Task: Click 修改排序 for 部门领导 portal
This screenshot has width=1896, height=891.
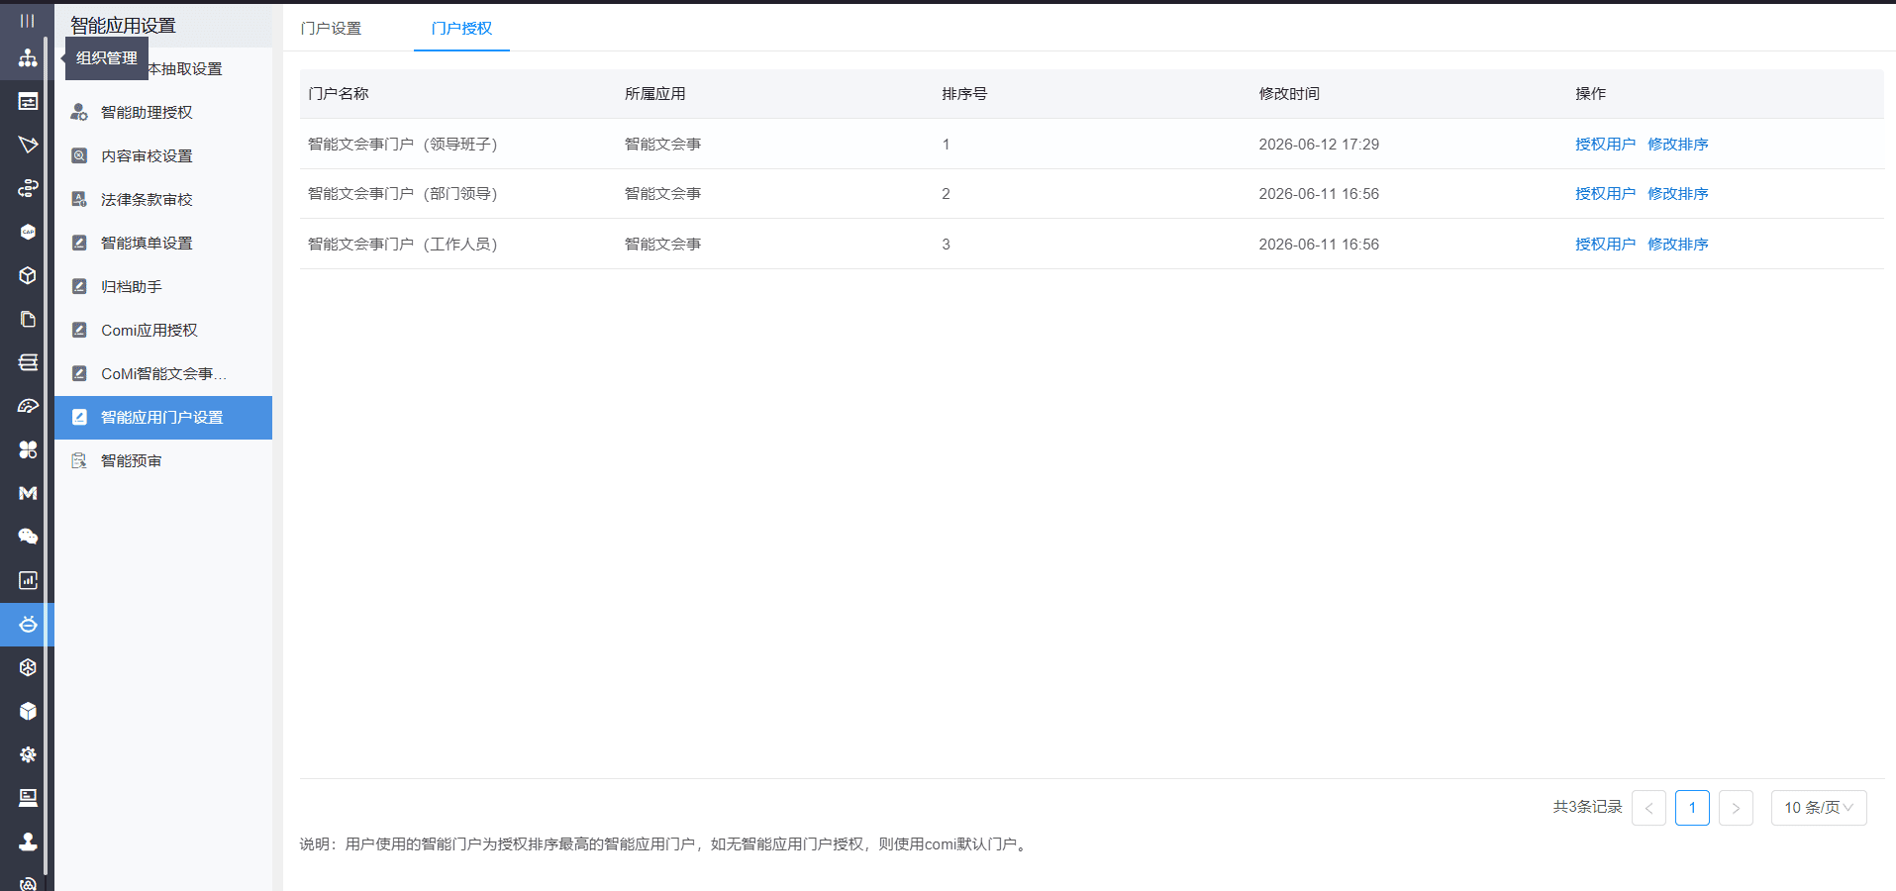Action: click(x=1677, y=193)
